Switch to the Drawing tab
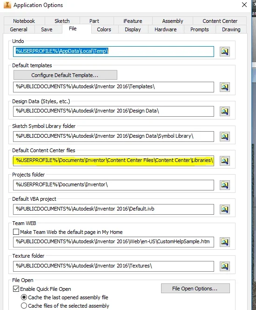 point(231,29)
